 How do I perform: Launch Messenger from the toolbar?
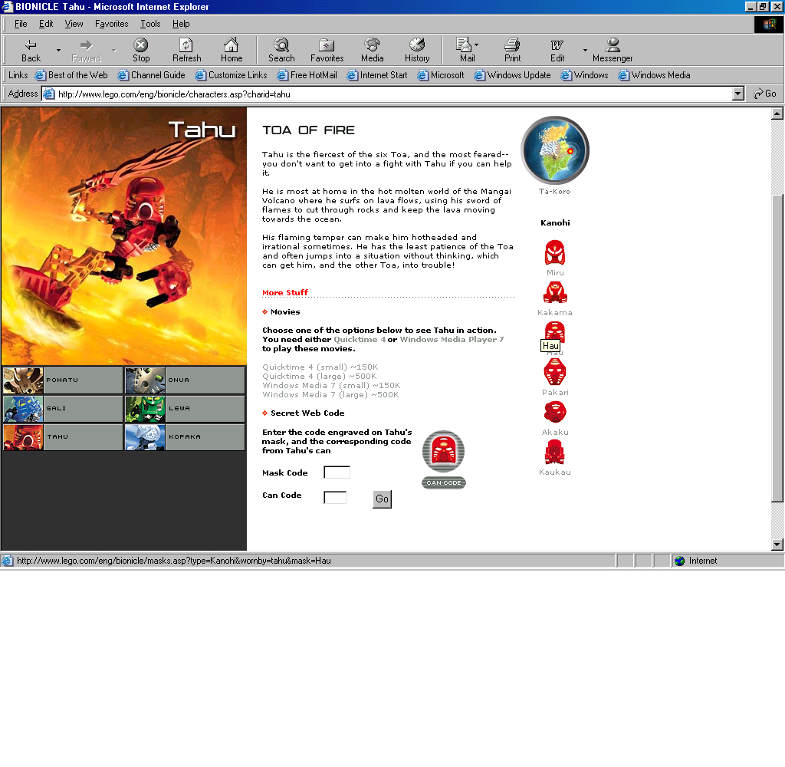coord(613,51)
